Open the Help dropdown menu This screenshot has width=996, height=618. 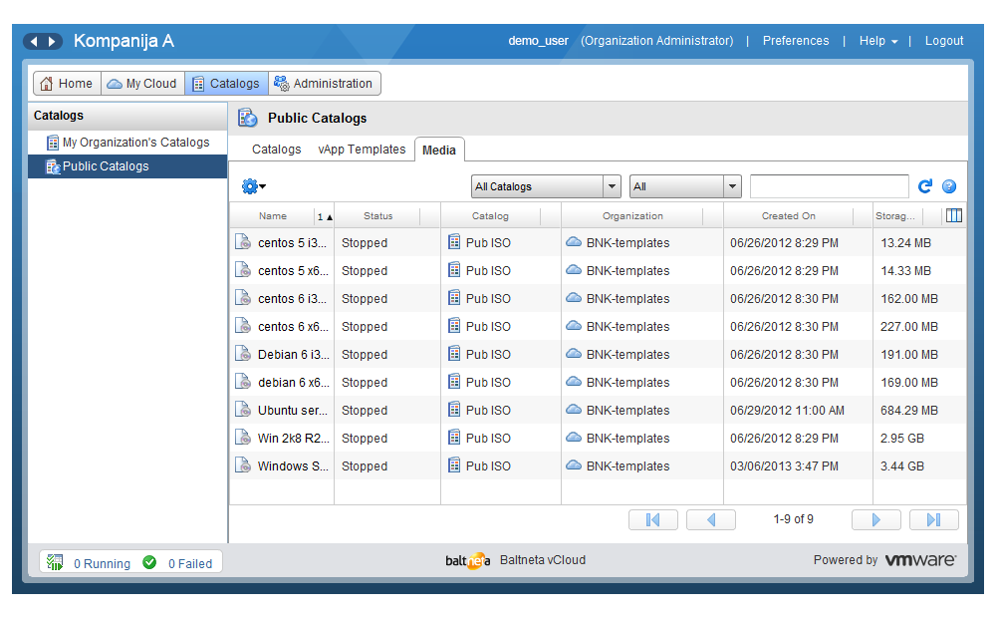click(x=877, y=41)
